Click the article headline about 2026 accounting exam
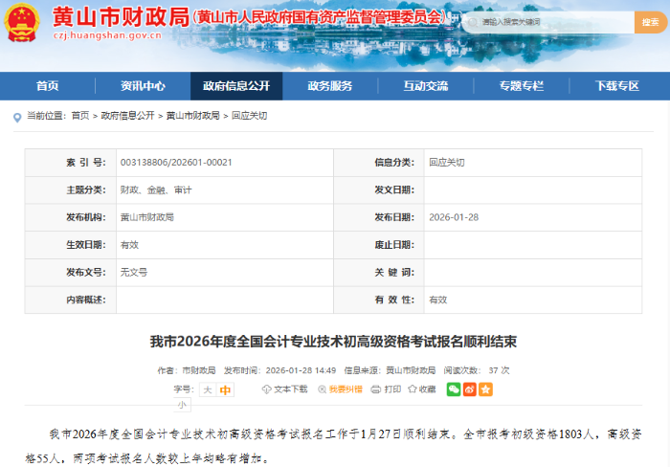 pos(333,342)
